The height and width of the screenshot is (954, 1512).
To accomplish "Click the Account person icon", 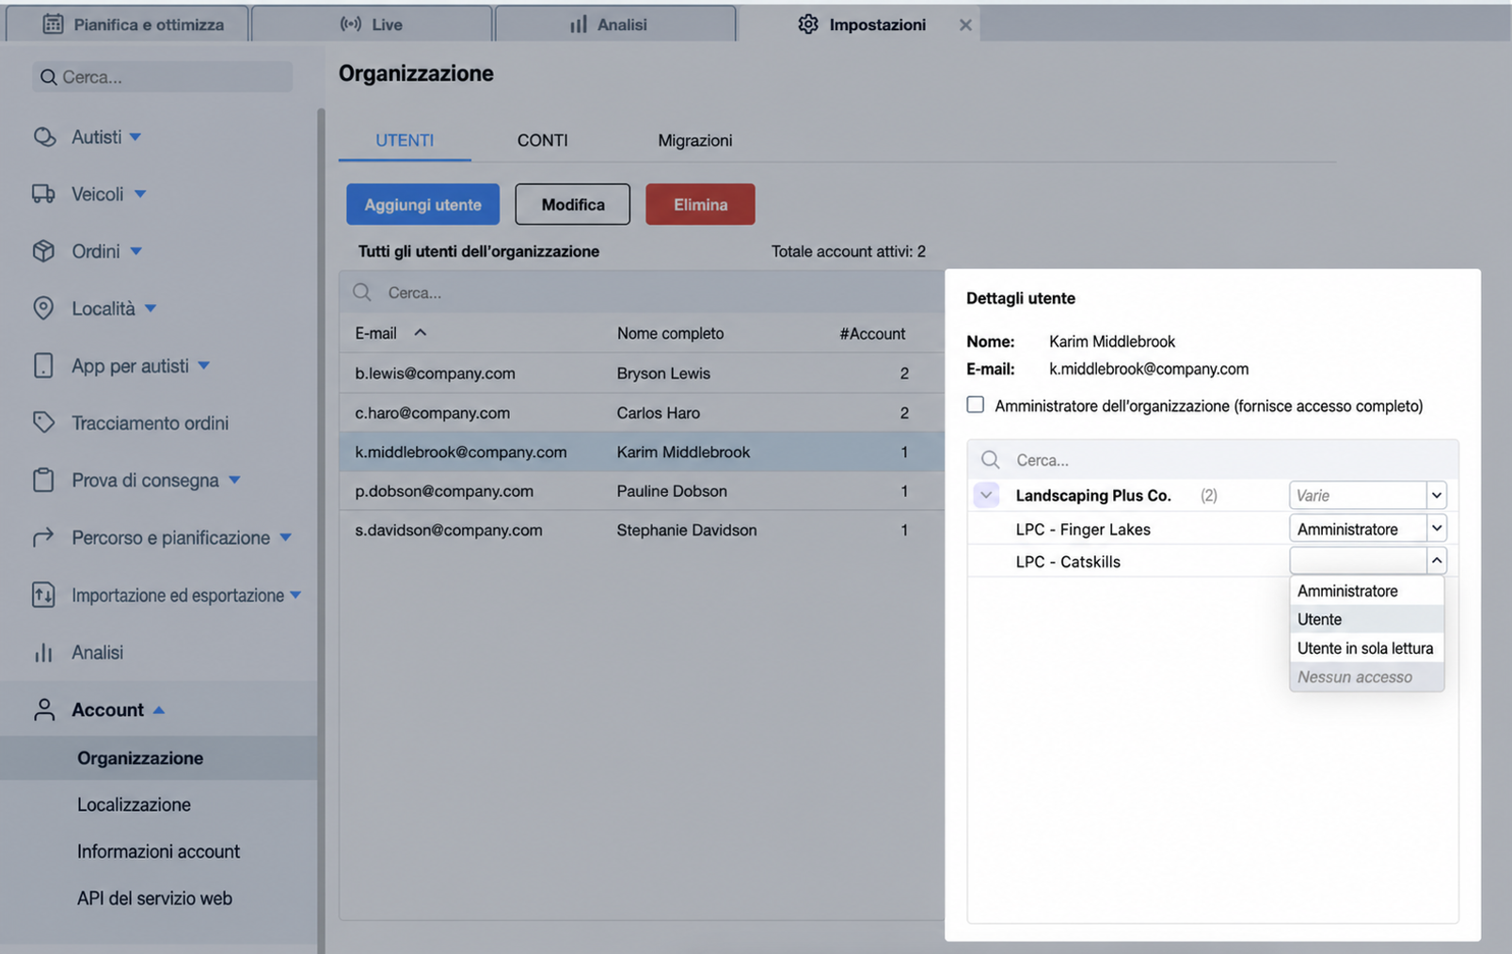I will [x=43, y=709].
